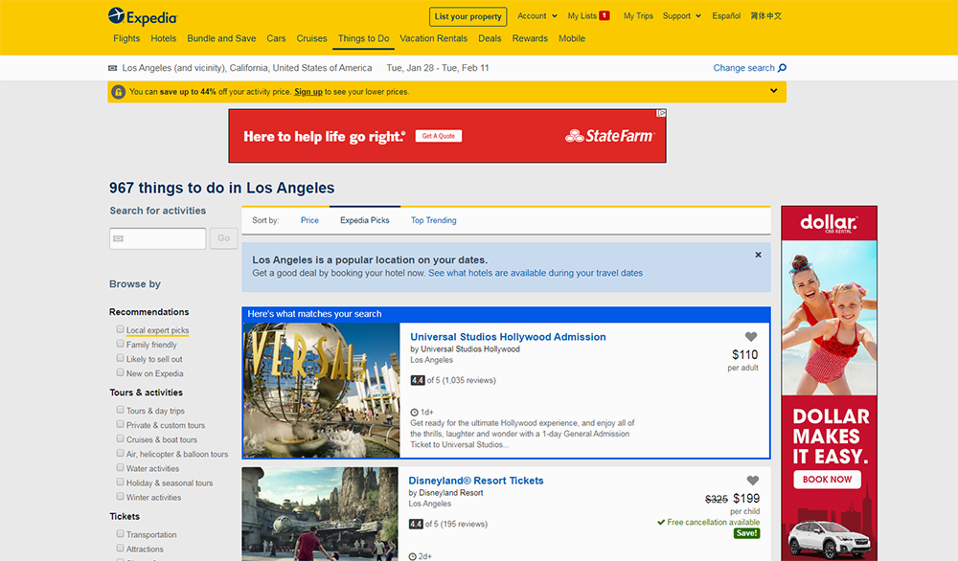Click Get A Quote on State Farm ad
The width and height of the screenshot is (958, 561).
[439, 136]
